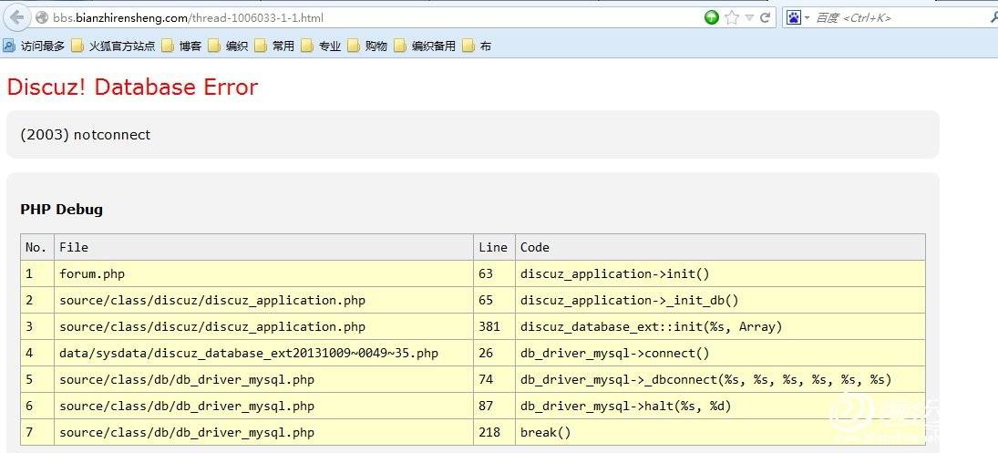Open the 常用 bookmarks folder
This screenshot has height=453, width=998.
274,46
